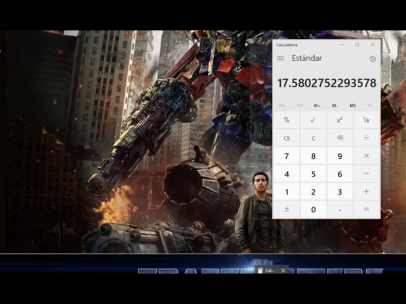Click the decimal point key
Screen dimensions: 406x304
pyautogui.click(x=340, y=209)
